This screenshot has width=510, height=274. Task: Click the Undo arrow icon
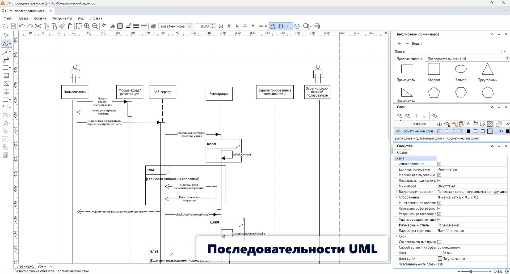tap(22, 26)
